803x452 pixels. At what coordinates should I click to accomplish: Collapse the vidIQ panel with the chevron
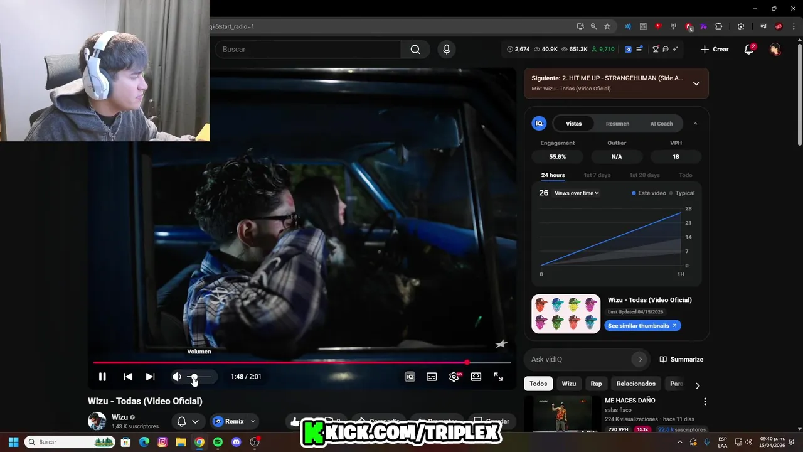pos(695,124)
